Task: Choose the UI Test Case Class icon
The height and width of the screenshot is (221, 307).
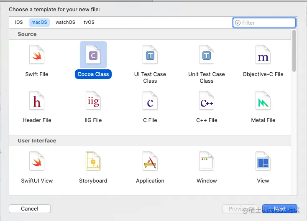Action: pos(150,54)
